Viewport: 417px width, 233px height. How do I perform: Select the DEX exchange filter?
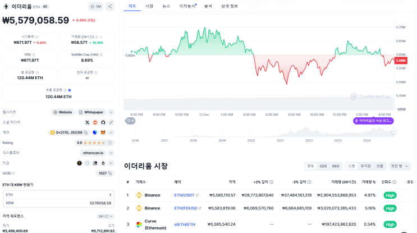pos(336,166)
